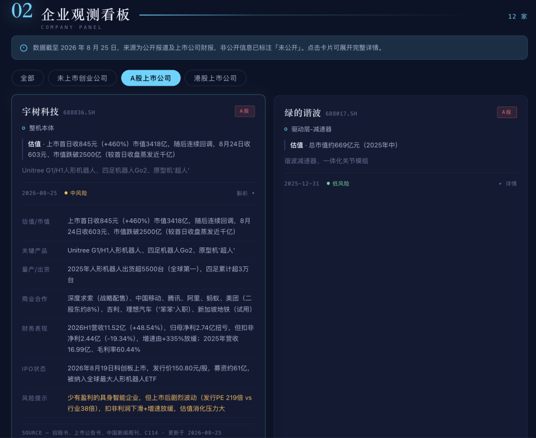Image resolution: width=536 pixels, height=438 pixels.
Task: Click the 估值/市值 row label
Action: tap(36, 222)
